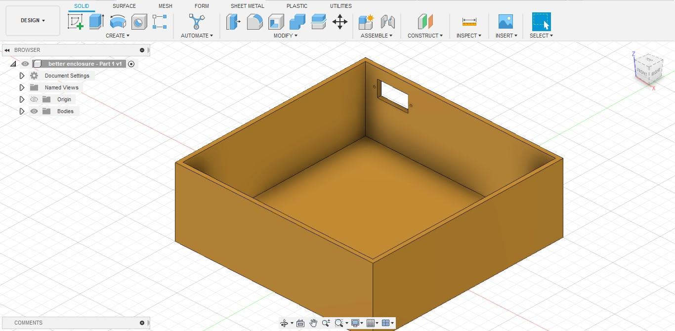Screen dimensions: 675x331
Task: Open the Insert dropdown menu
Action: 506,36
